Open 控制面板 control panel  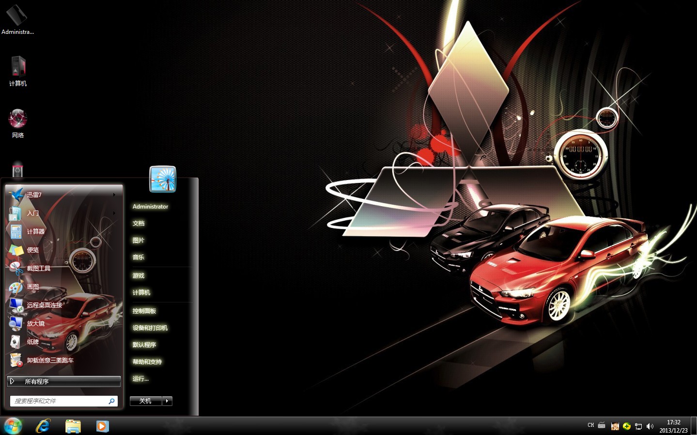pos(144,311)
